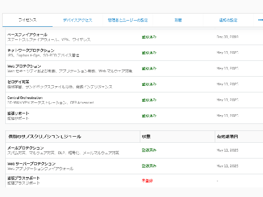This screenshot has width=263, height=197.
Task: Click the 拡張プラスサポート grey description line
Action: pyautogui.click(x=24, y=183)
